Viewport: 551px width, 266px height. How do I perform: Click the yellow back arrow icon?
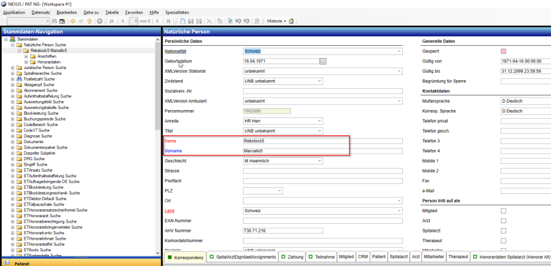(x=72, y=21)
